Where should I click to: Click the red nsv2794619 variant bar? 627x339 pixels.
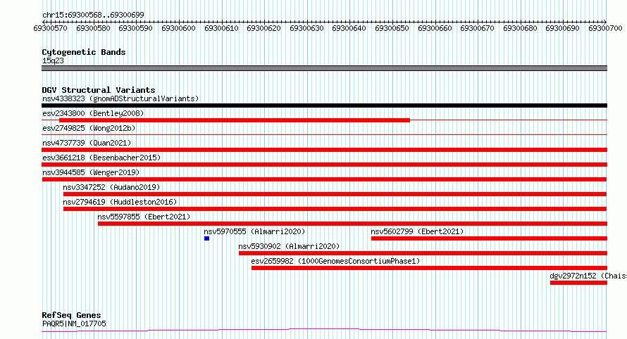[335, 209]
